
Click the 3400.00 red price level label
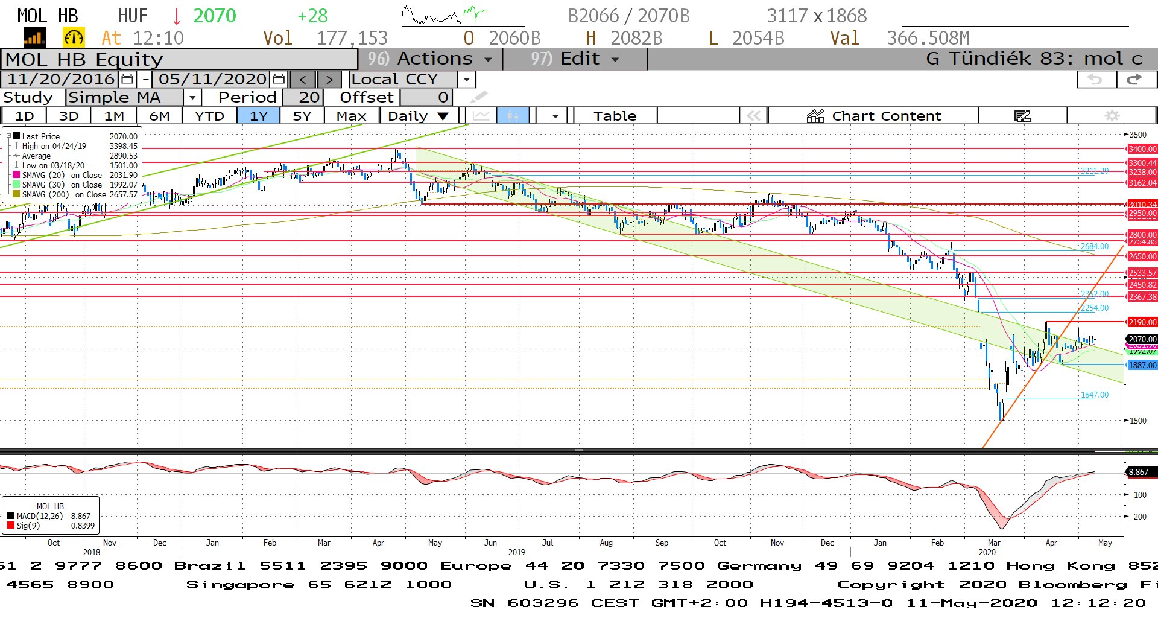1142,148
